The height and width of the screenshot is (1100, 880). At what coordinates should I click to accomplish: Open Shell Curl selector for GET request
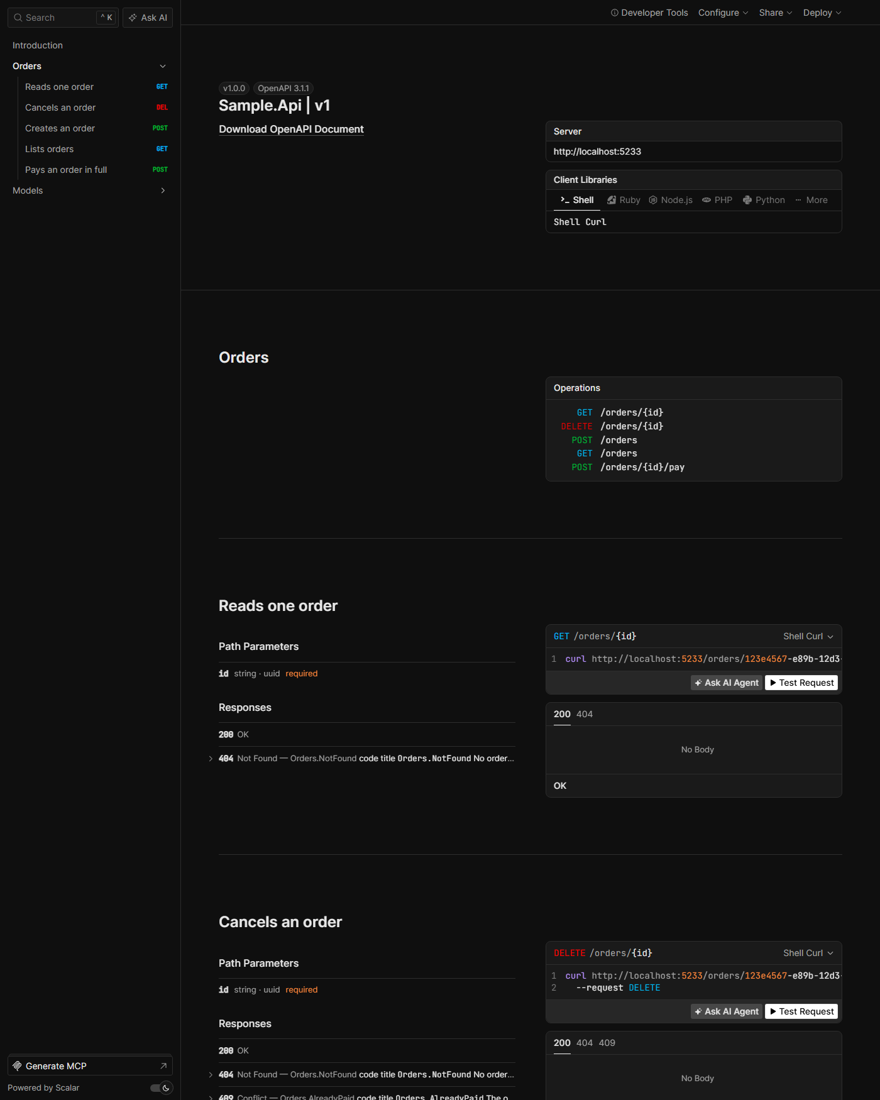808,636
